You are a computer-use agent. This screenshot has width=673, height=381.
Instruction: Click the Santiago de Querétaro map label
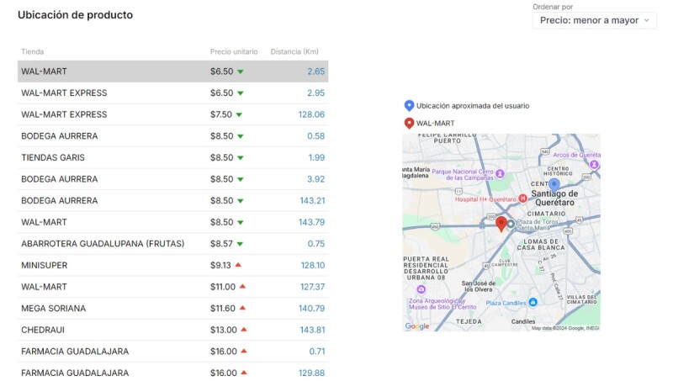coord(554,198)
